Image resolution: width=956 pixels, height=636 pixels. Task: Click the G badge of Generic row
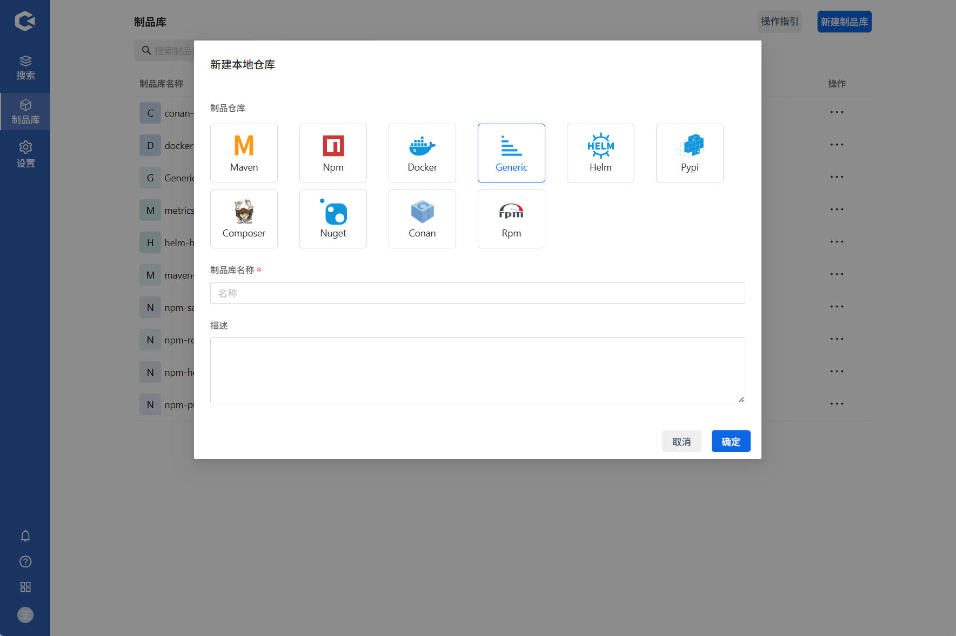point(150,178)
